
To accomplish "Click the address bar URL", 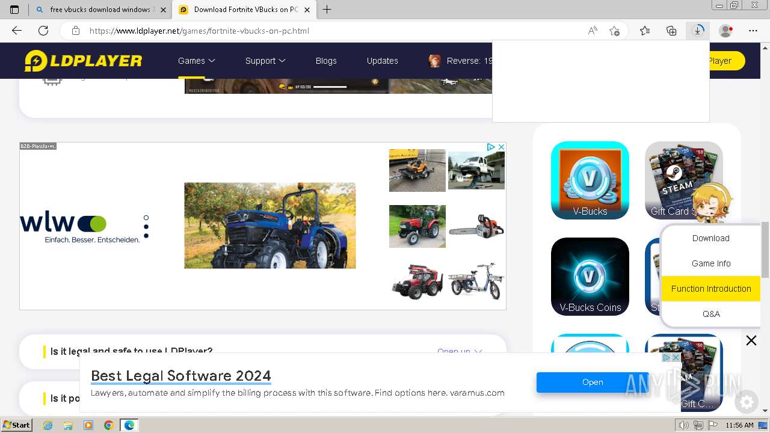I will coord(199,31).
